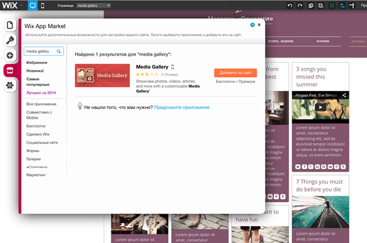Click '3 songs you missed this summer' title
This screenshot has width=367, height=243.
pyautogui.click(x=311, y=77)
